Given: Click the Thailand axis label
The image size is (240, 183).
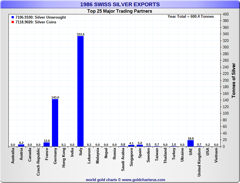Looking at the screenshot, I should pyautogui.click(x=165, y=156).
